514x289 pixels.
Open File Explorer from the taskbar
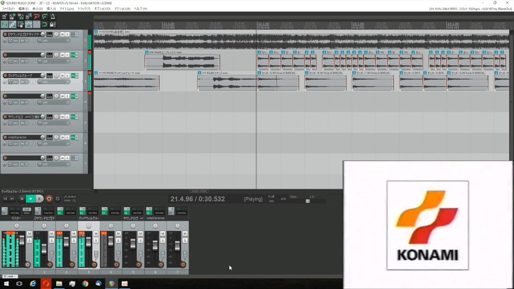tap(59, 284)
